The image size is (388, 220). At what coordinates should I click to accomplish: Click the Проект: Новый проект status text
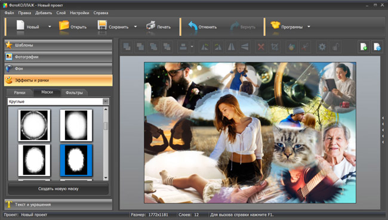pos(26,215)
